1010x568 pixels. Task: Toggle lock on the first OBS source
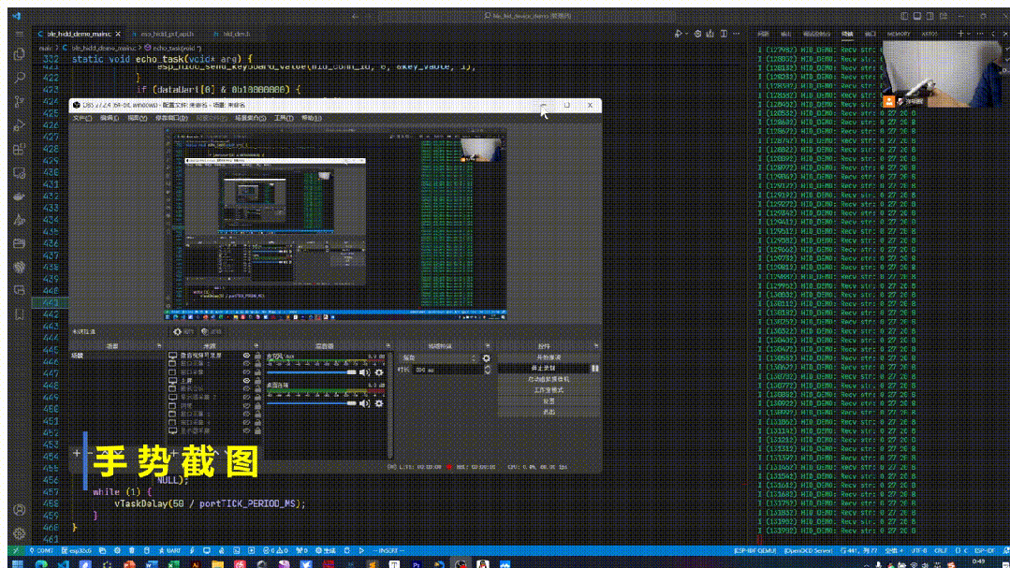256,356
